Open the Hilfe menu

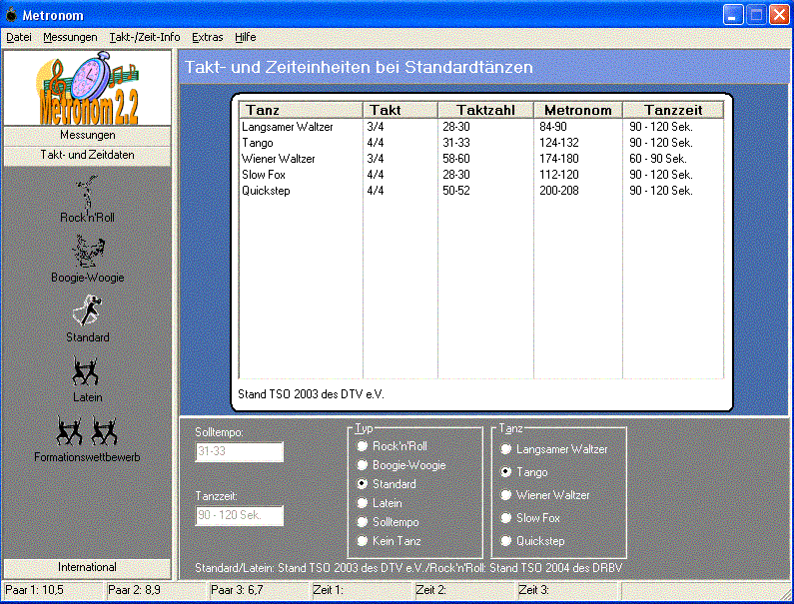pyautogui.click(x=245, y=37)
